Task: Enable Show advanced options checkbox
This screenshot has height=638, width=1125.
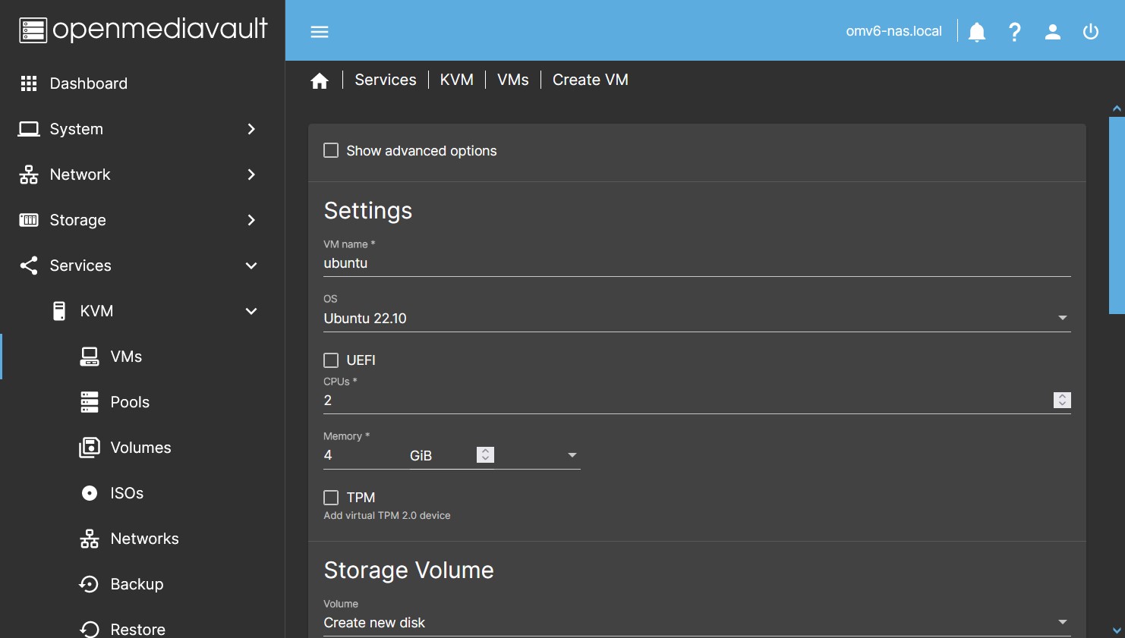Action: pos(331,151)
